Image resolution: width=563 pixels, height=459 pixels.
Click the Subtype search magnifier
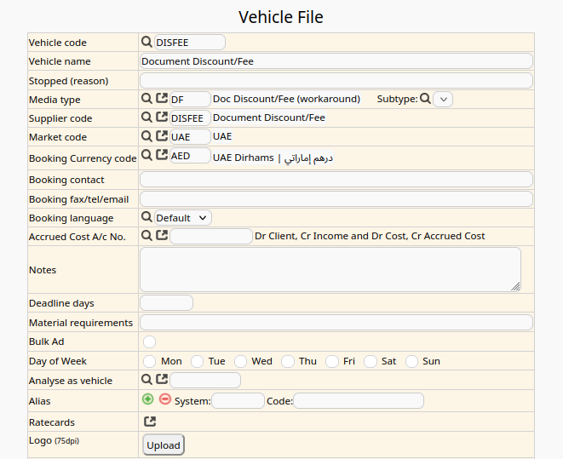coord(425,99)
